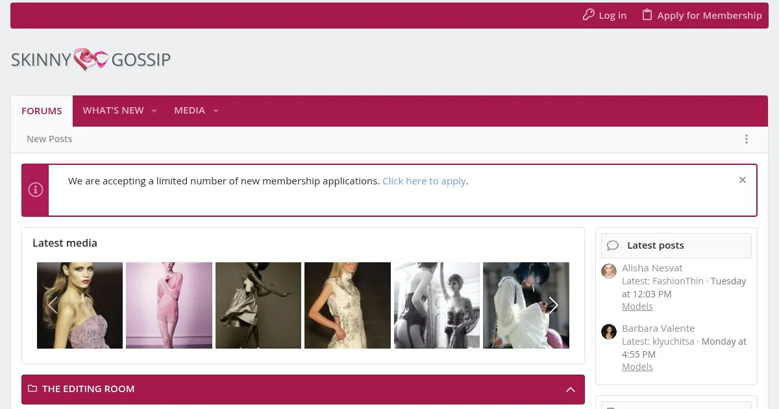Screen dimensions: 779x409
Task: Collapse THE EDITING ROOM section
Action: [571, 389]
